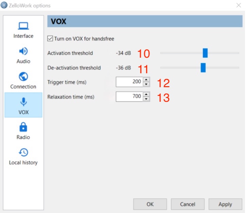Screen dimensions: 246x213
Task: Click the Relaxation time (ms) label
Action: click(71, 97)
